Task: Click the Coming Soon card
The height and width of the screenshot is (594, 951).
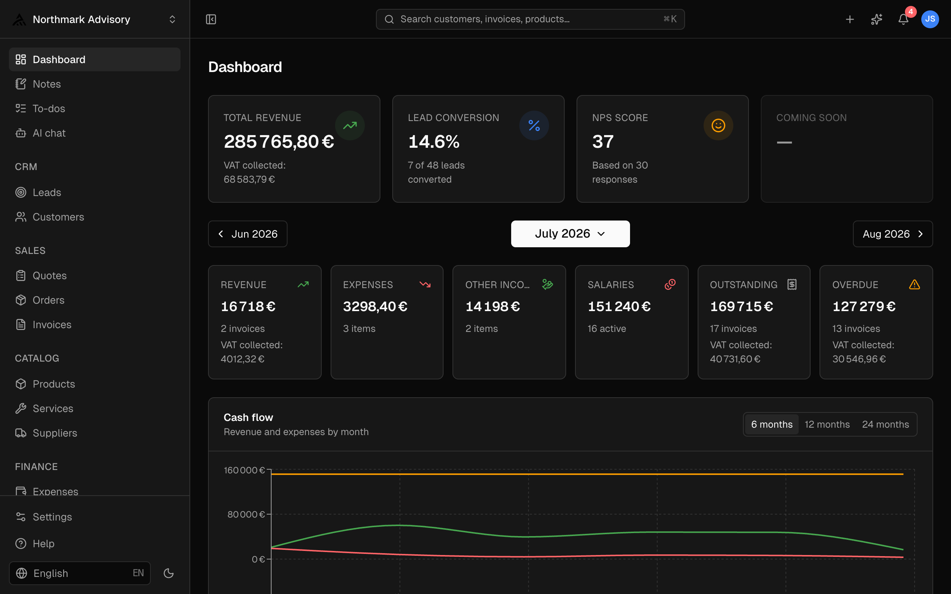Action: 847,149
